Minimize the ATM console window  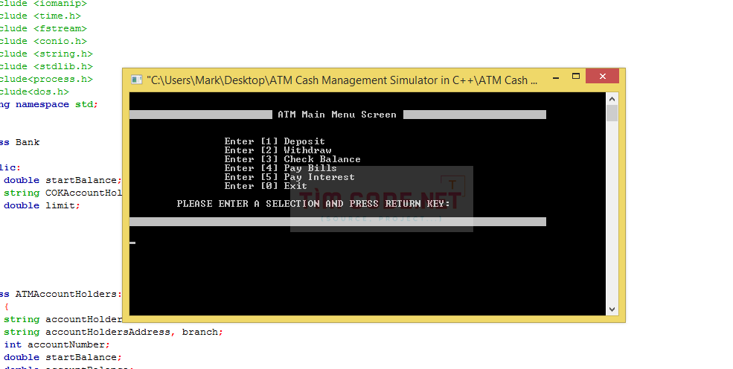coord(556,77)
